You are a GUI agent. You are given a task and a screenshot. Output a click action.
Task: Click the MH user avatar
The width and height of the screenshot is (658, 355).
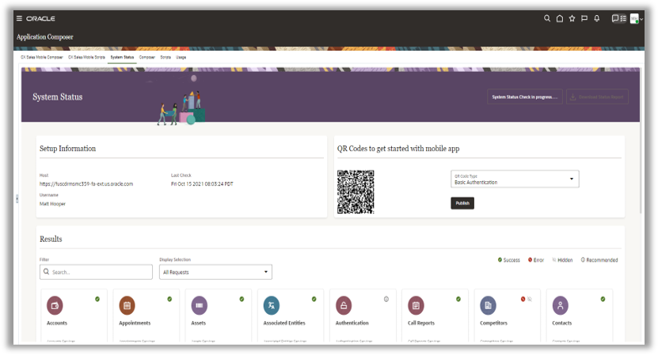coord(634,18)
